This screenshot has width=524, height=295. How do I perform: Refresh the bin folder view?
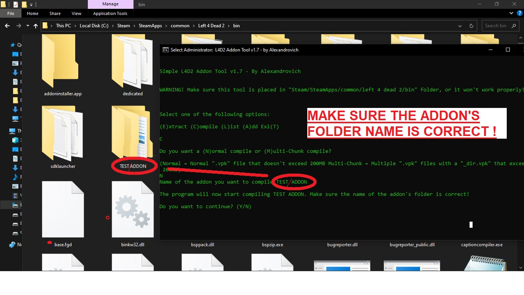click(471, 26)
